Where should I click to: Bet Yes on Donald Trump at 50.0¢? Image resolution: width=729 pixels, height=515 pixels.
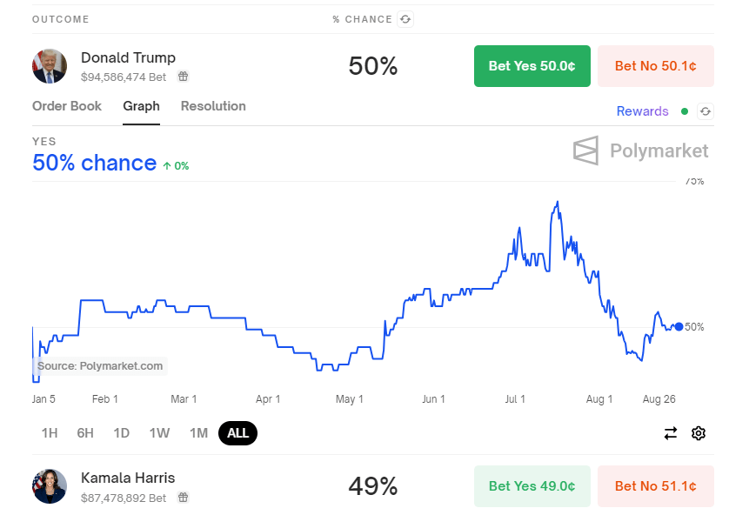532,65
